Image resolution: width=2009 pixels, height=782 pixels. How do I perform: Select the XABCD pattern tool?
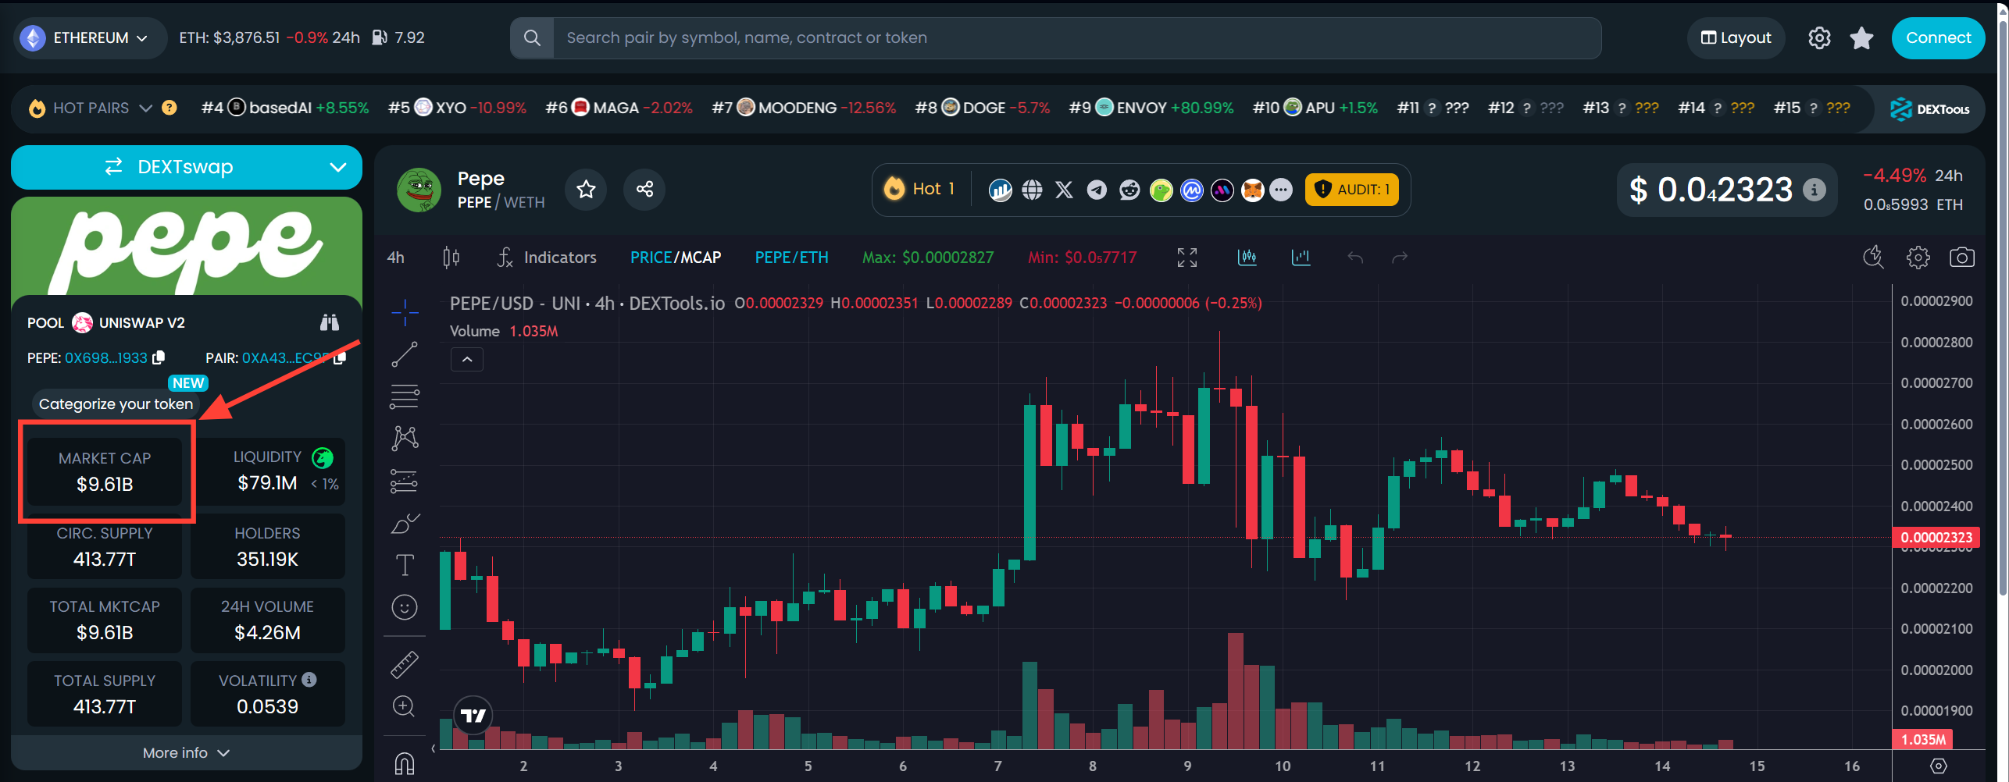coord(405,438)
